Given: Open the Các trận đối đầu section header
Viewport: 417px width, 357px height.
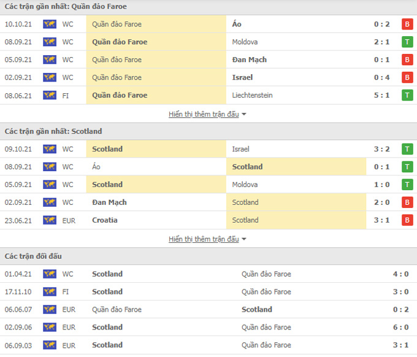Looking at the screenshot, I should 33,256.
